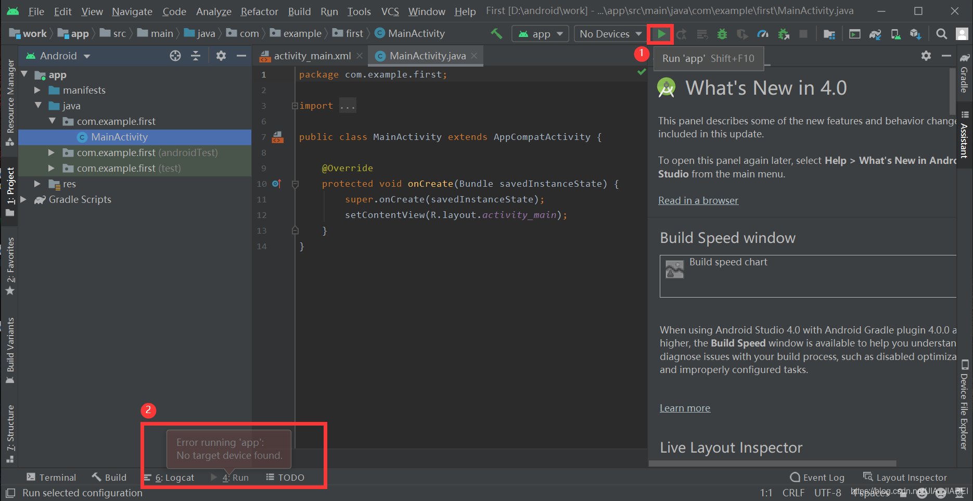Image resolution: width=973 pixels, height=501 pixels.
Task: Open the Terminal tool window
Action: coord(52,478)
